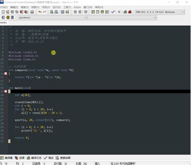Viewport: 191px width, 165px height.
Task: Click the Find magnifier icon
Action: pyautogui.click(x=52, y=12)
